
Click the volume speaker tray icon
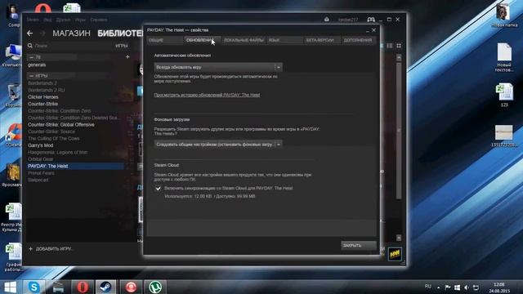coord(467,287)
